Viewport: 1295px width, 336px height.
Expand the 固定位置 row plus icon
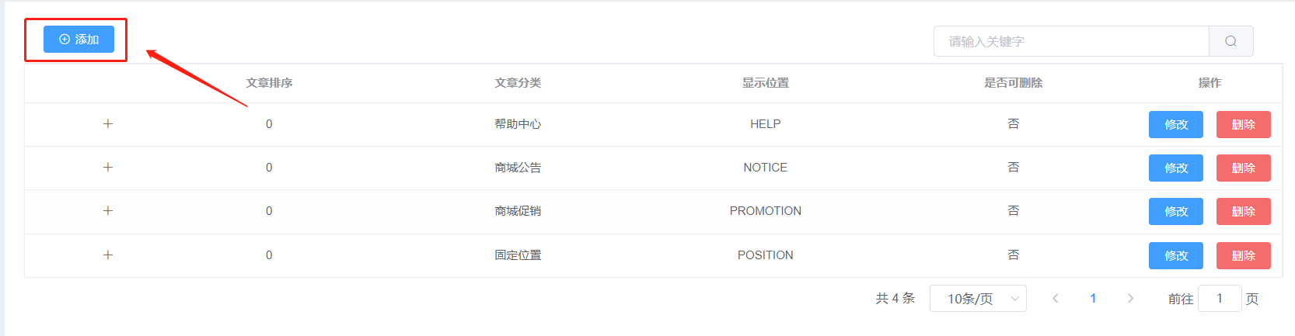coord(108,255)
